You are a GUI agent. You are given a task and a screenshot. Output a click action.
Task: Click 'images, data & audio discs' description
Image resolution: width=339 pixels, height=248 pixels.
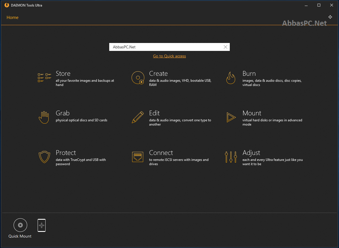[272, 83]
